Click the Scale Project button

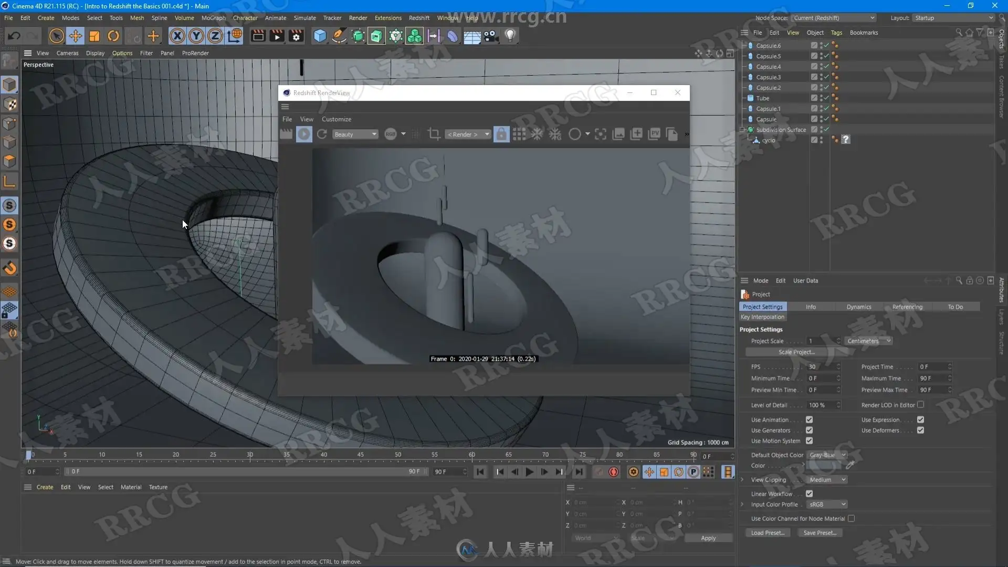(x=796, y=352)
